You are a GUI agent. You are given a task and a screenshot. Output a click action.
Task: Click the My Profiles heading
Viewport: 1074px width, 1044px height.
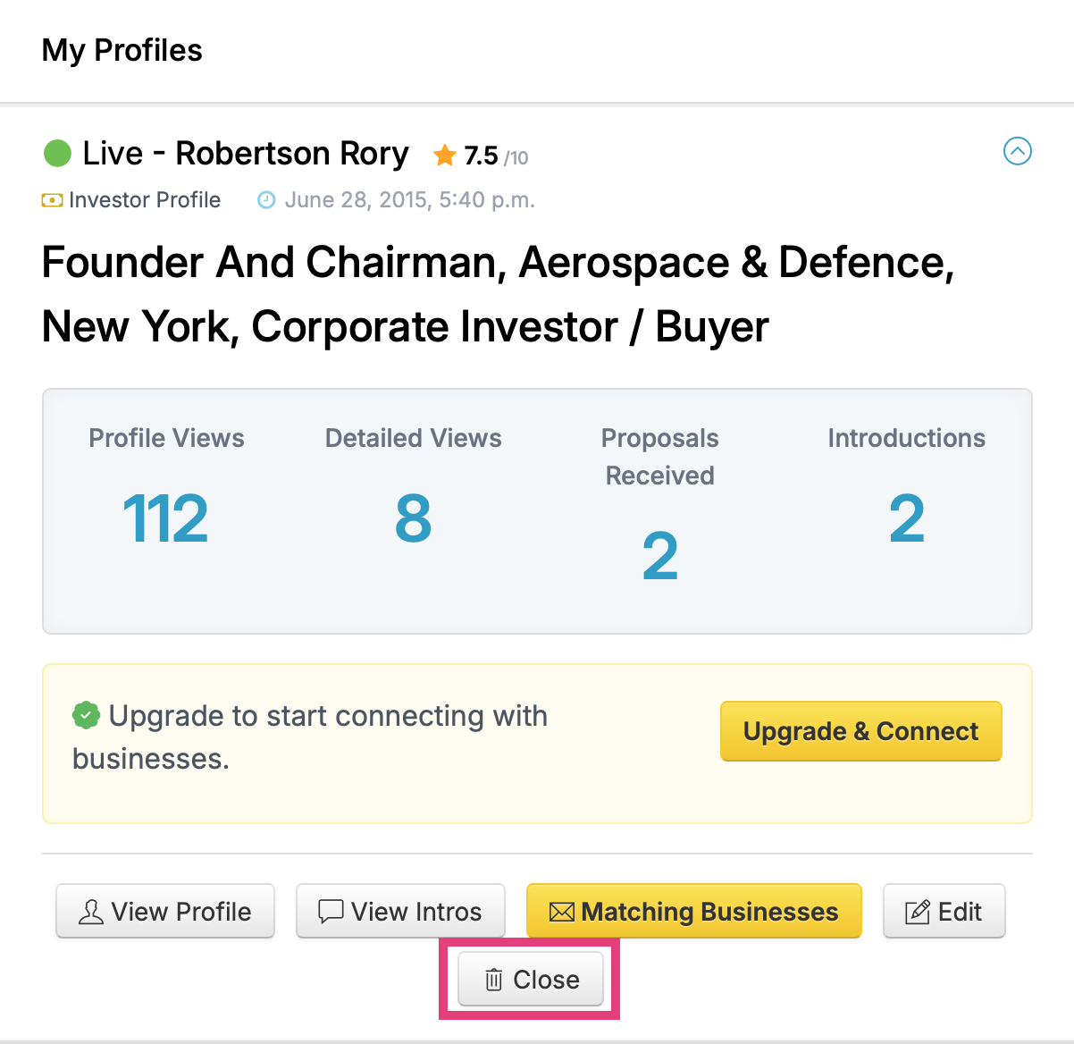click(x=122, y=50)
